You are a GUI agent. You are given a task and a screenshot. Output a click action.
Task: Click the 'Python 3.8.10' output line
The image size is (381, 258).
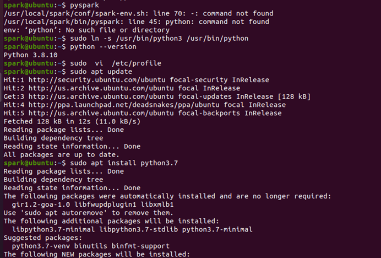coord(31,55)
